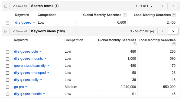
Task: Check the box for diy gopro monopod
Action: pyautogui.click(x=8, y=73)
